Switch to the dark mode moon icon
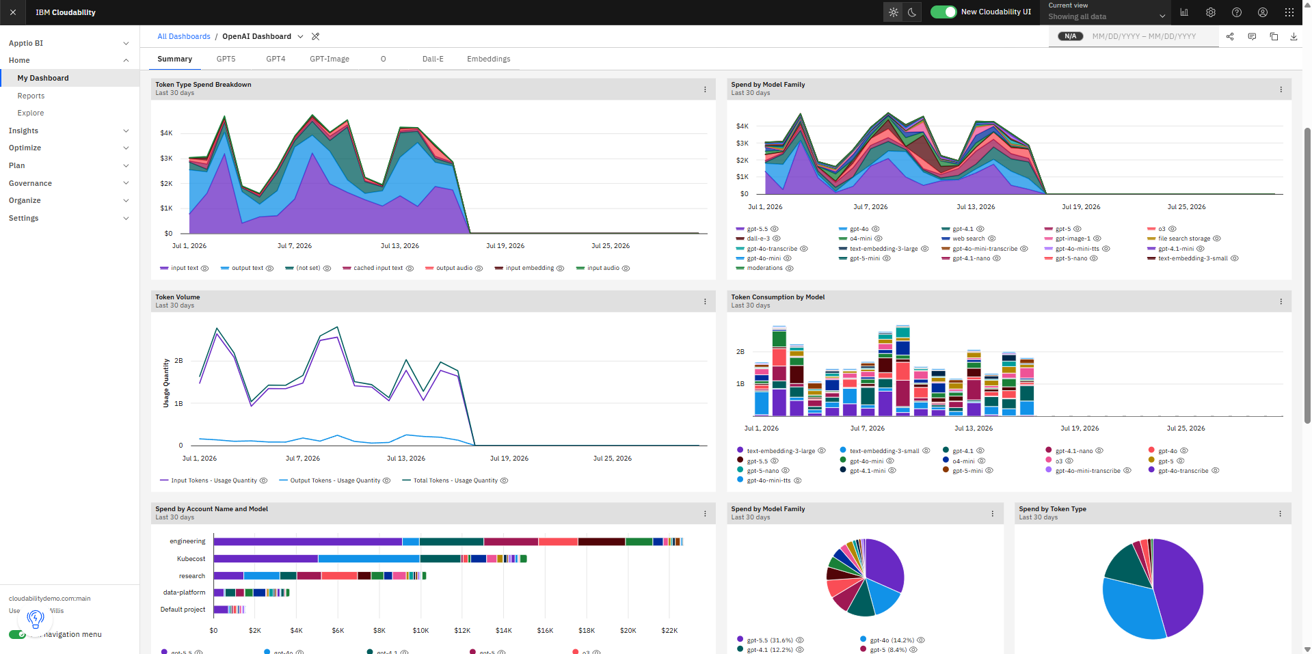 point(912,12)
